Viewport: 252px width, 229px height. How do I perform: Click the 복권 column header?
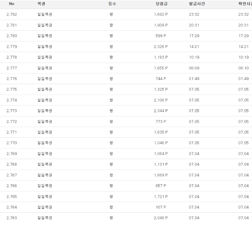tap(41, 4)
